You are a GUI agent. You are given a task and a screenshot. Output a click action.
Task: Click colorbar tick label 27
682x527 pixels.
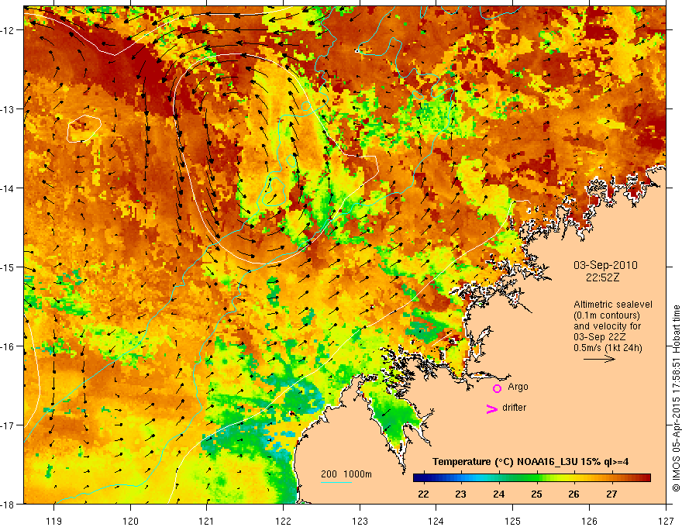[611, 494]
